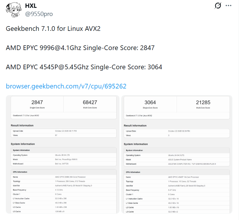Open the EPYC 4545P result screenshot showing 21285
The image size is (239, 220).
(x=177, y=154)
